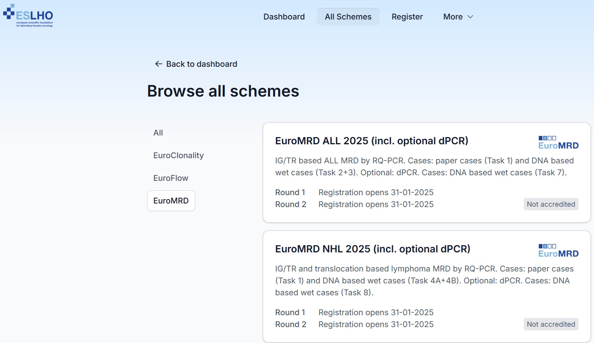The image size is (594, 343).
Task: Click the back arrow icon
Action: (x=158, y=64)
